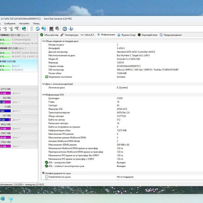The height and width of the screenshot is (203, 203).
Task: Click the refresh arrows toolbar icon
Action: click(38, 29)
